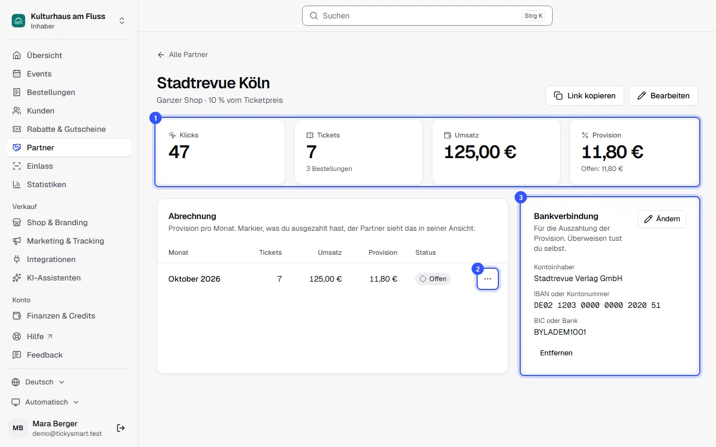This screenshot has height=447, width=716.
Task: Click the Stadtrevue Köln page heading
Action: point(214,83)
